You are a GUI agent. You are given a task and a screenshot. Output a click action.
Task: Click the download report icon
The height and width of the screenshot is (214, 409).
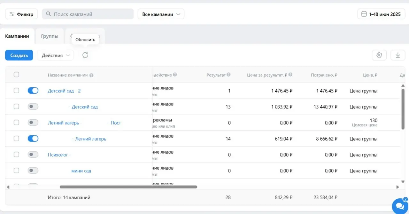click(x=398, y=55)
